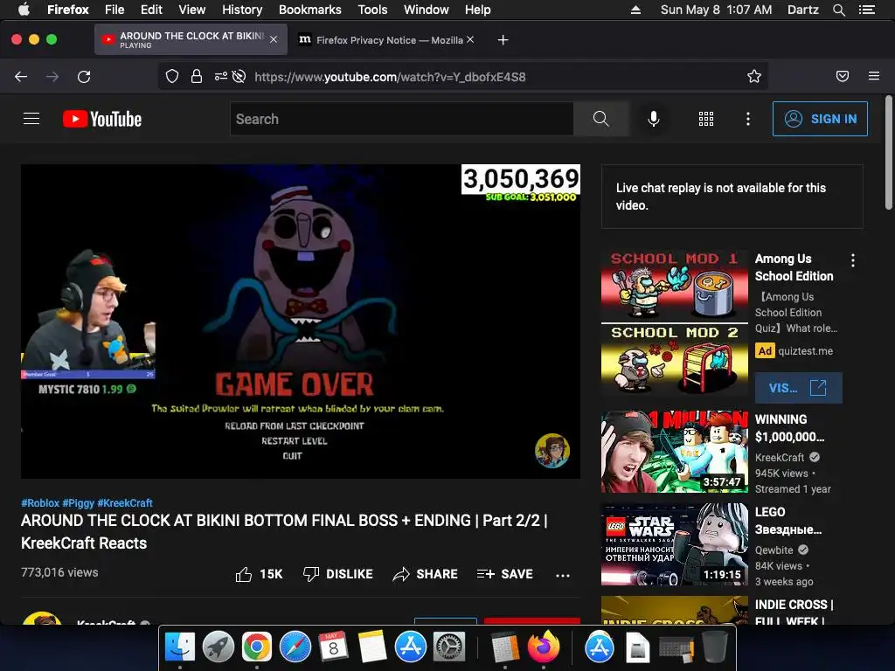Open Firefox application menu
Screen dimensions: 895x671
[874, 76]
